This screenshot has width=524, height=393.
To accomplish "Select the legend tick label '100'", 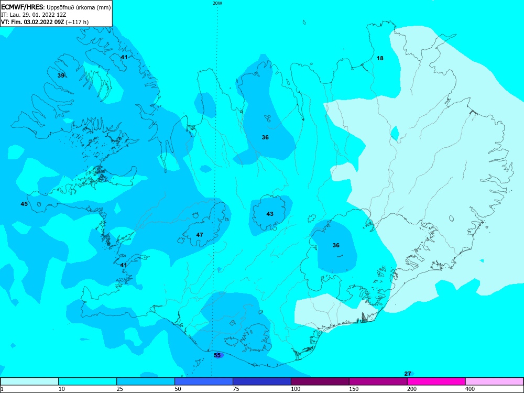I will (x=296, y=389).
